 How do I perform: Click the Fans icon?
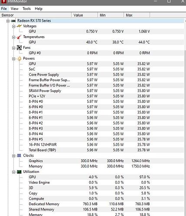pos(19,48)
